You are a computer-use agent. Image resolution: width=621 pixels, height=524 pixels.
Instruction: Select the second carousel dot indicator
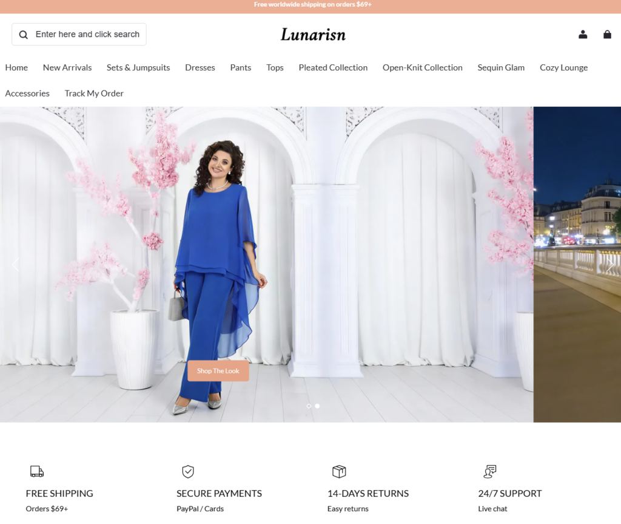(317, 406)
